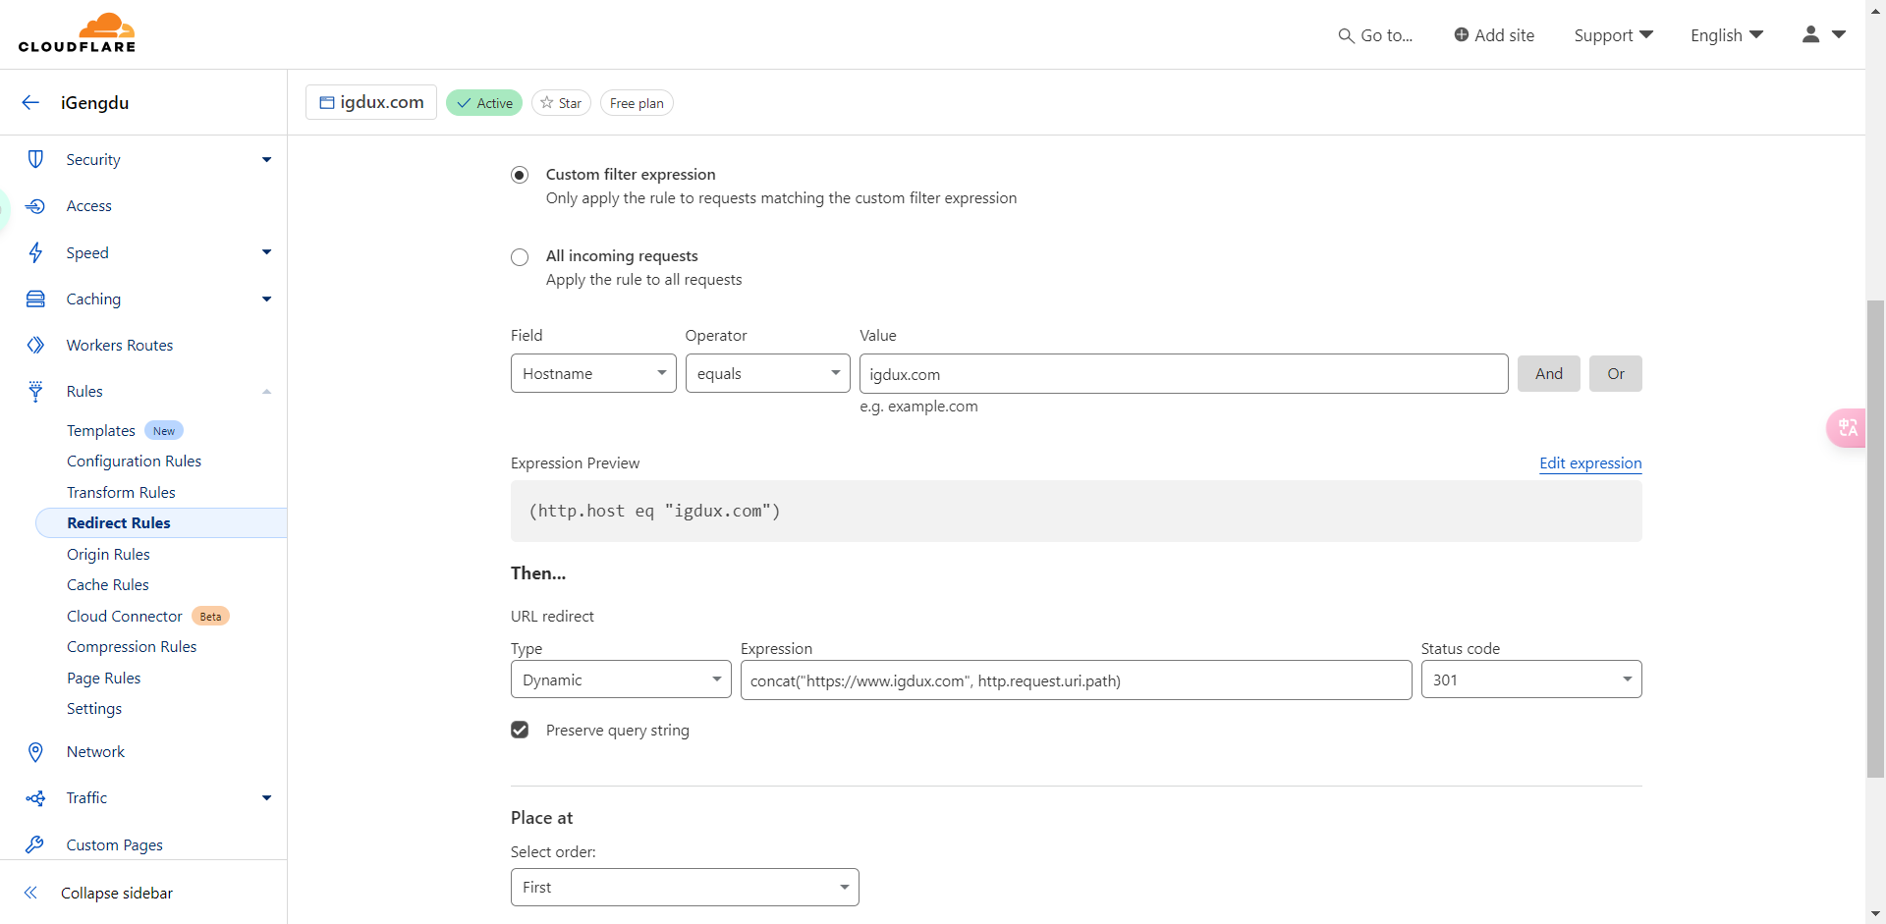This screenshot has height=924, width=1886.
Task: Click the Network location pin icon
Action: pyautogui.click(x=35, y=752)
